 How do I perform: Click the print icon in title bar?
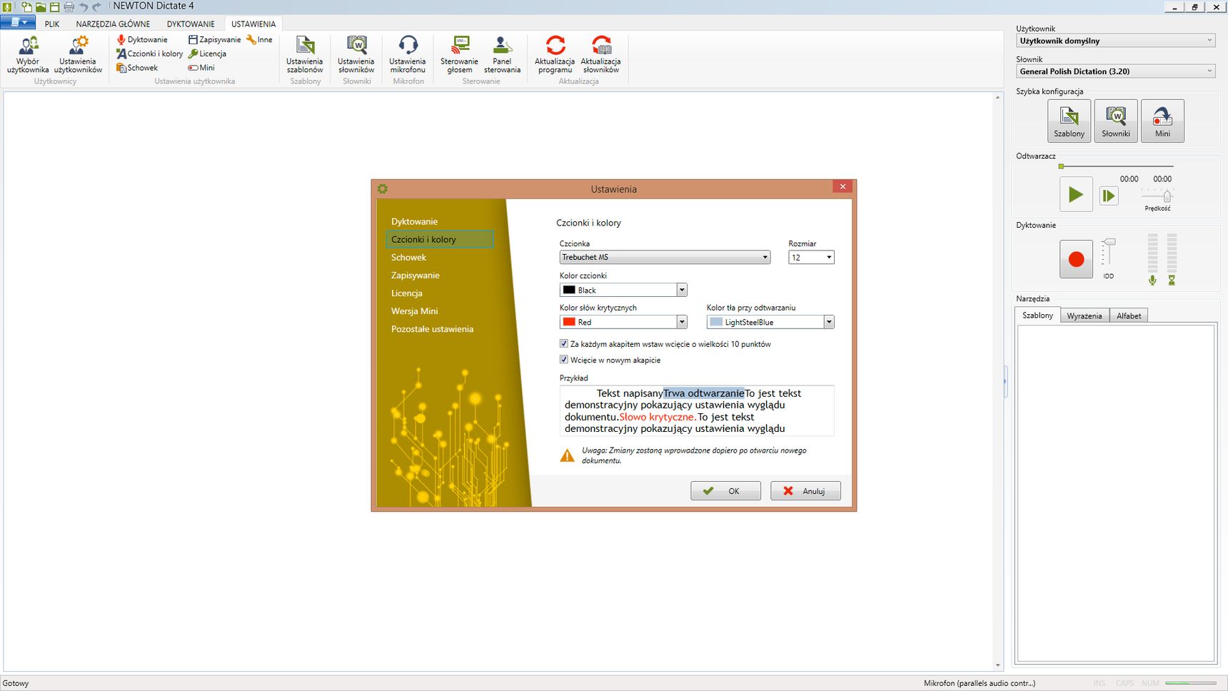point(69,6)
